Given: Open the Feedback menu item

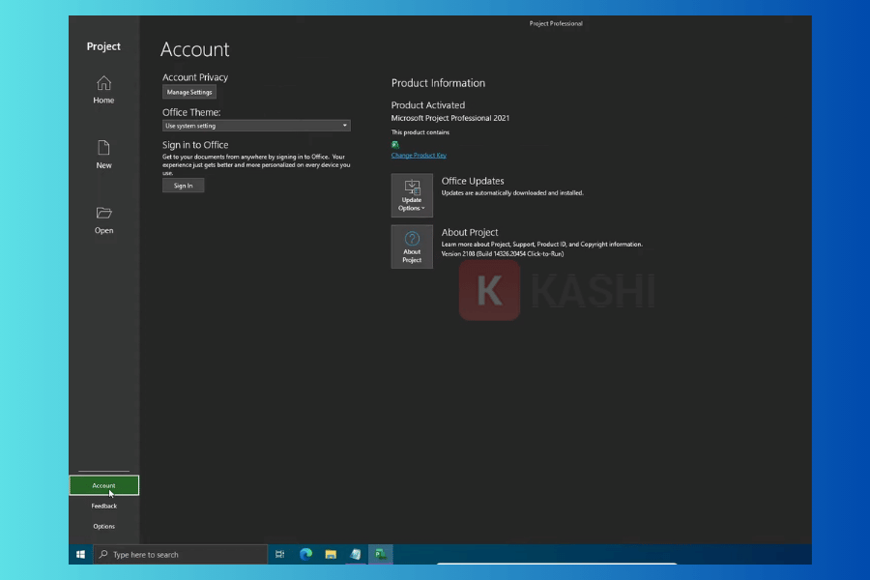Looking at the screenshot, I should (103, 506).
